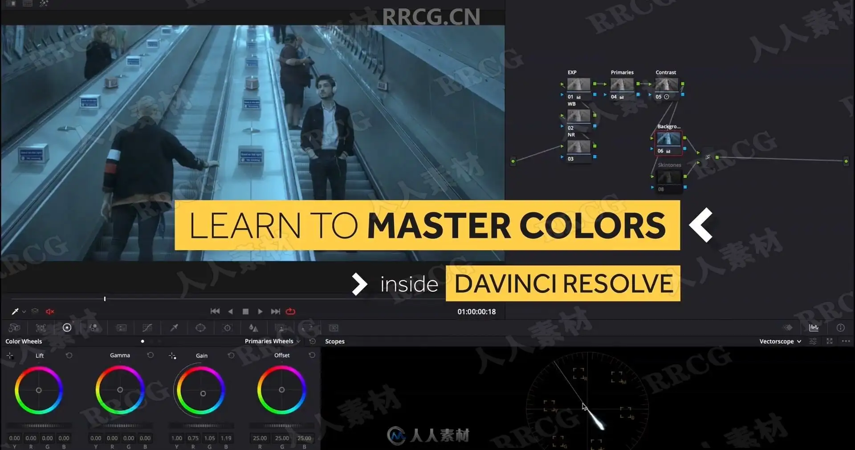Viewport: 855px width, 450px height.
Task: Open the Motion Effects palette
Action: click(x=121, y=328)
